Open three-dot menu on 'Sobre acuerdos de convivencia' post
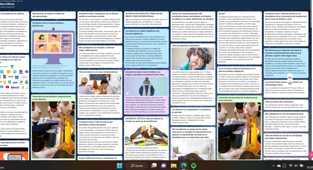This screenshot has width=313, height=170. coord(307,102)
